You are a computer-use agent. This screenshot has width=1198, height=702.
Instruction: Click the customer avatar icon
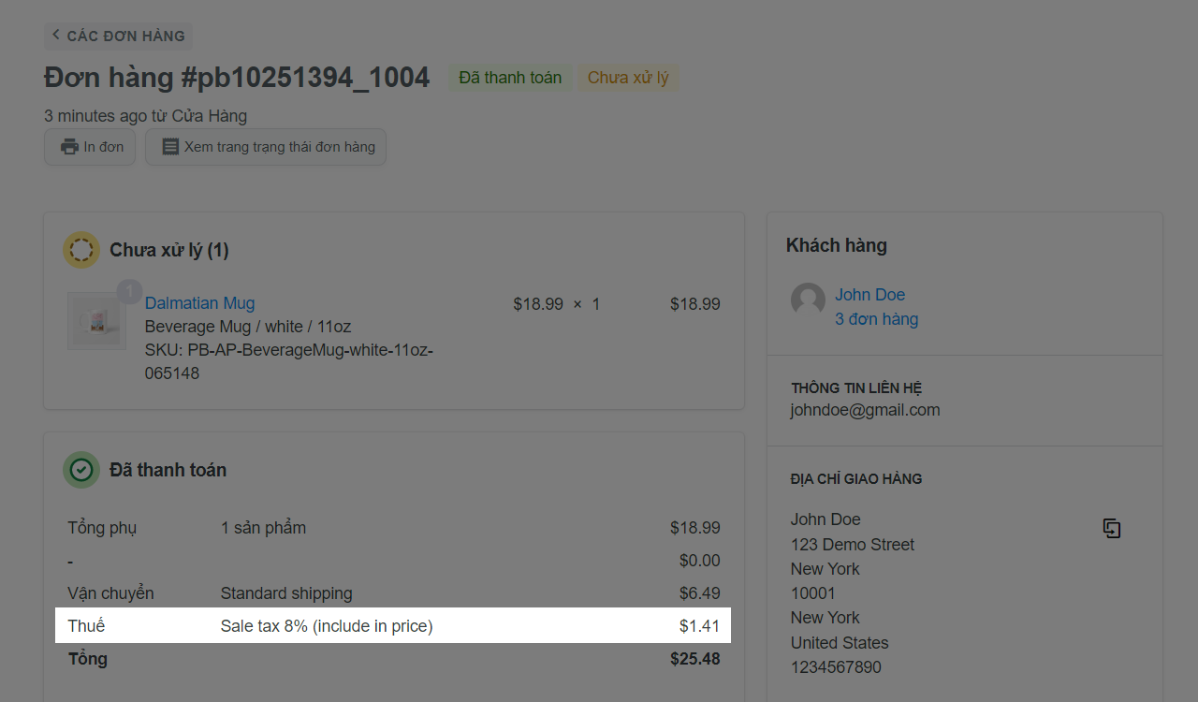(808, 300)
